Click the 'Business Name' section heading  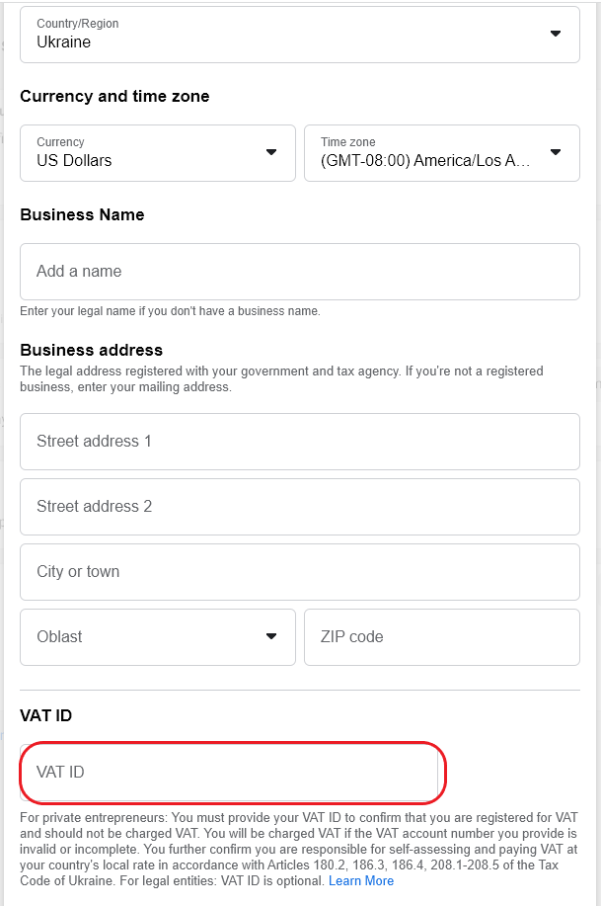pos(82,215)
